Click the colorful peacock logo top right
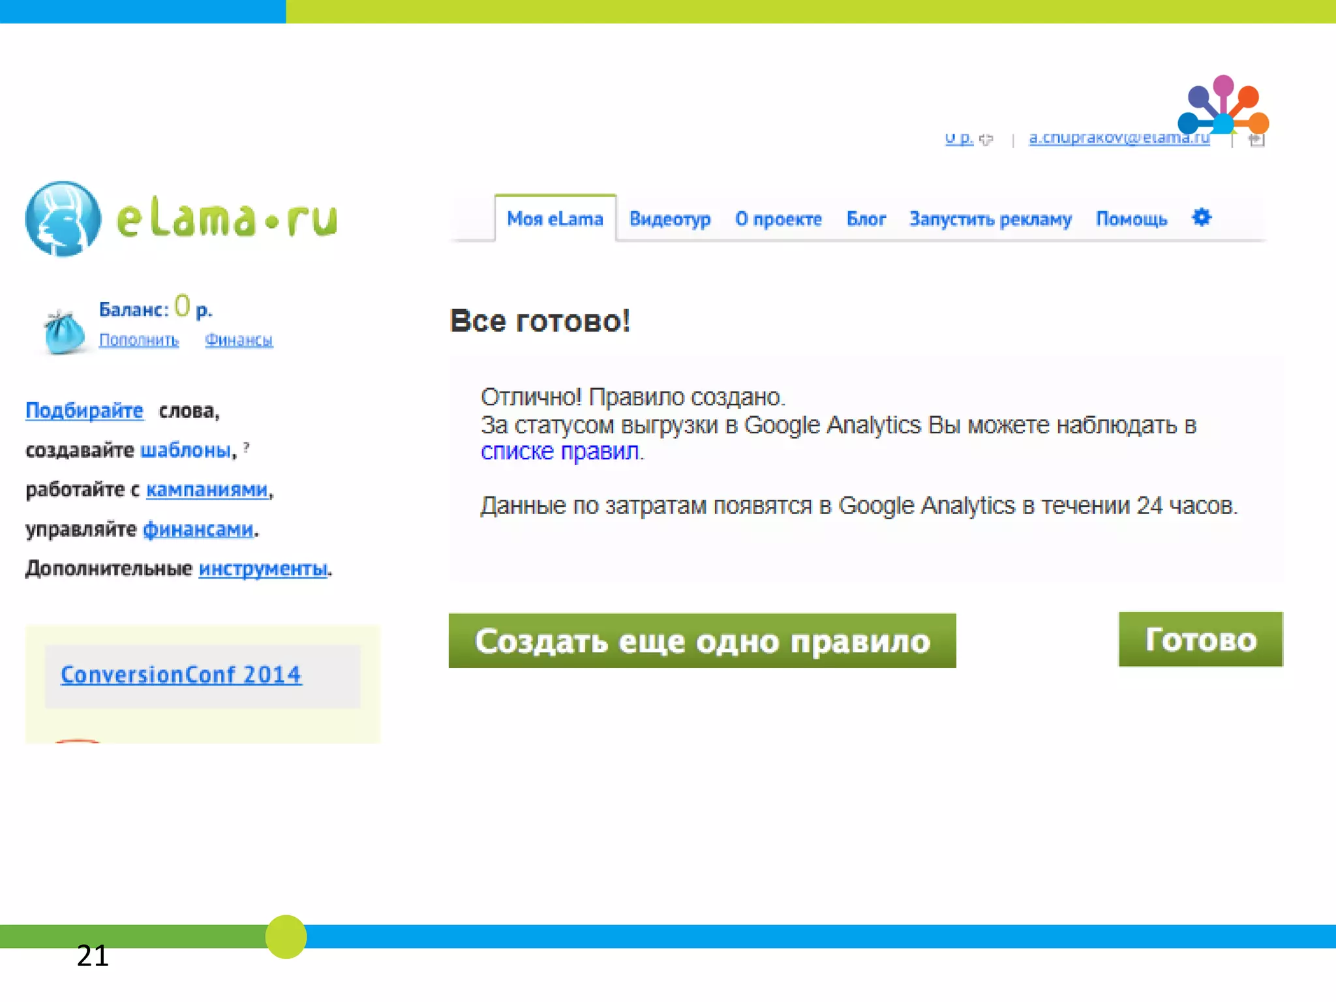The image size is (1336, 1002). click(1222, 106)
